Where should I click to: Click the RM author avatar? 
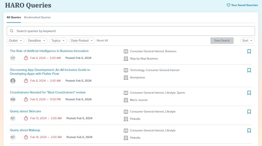point(13,100)
